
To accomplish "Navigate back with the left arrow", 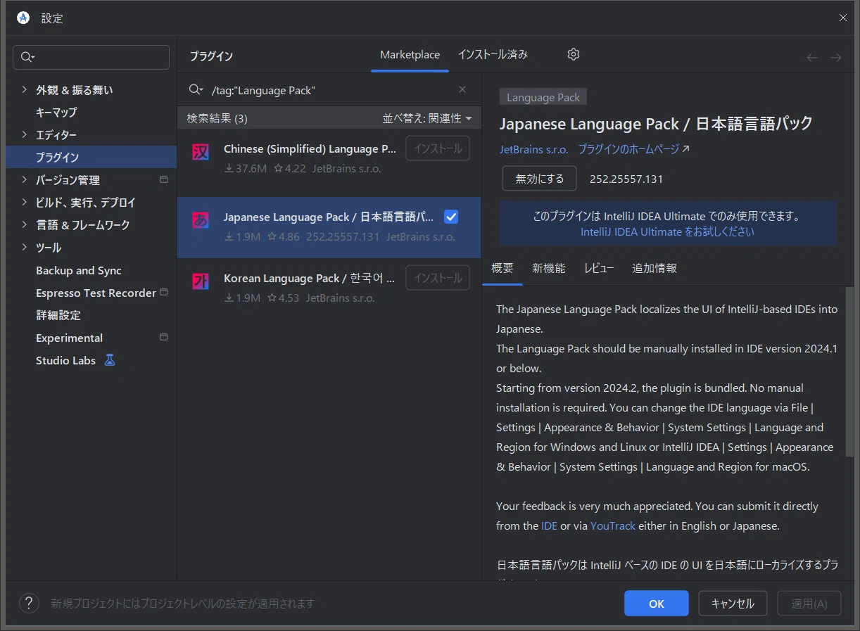I will [812, 58].
